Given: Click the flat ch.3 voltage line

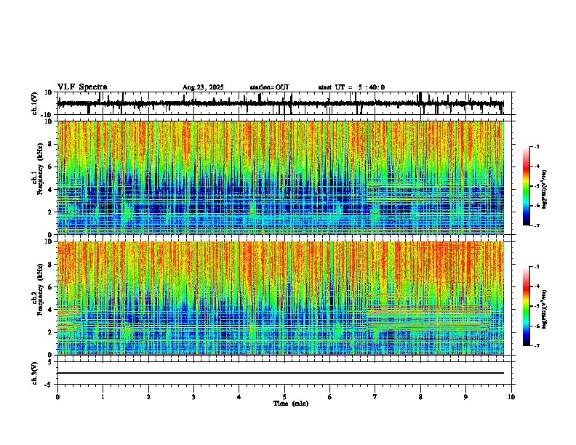Looking at the screenshot, I should click(x=280, y=373).
